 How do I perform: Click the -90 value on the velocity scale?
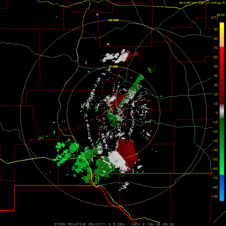[215, 197]
